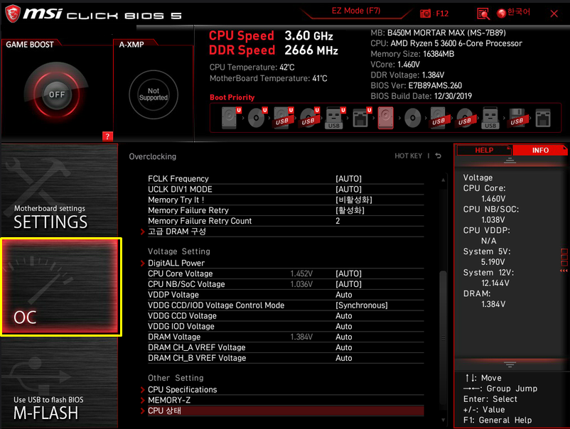Click the Overclocking page title
The width and height of the screenshot is (570, 429).
click(152, 156)
